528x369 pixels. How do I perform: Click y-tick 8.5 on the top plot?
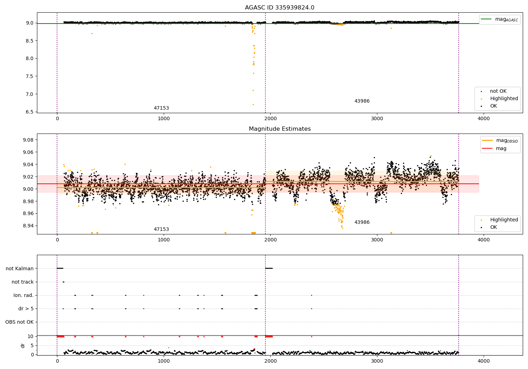pos(30,41)
